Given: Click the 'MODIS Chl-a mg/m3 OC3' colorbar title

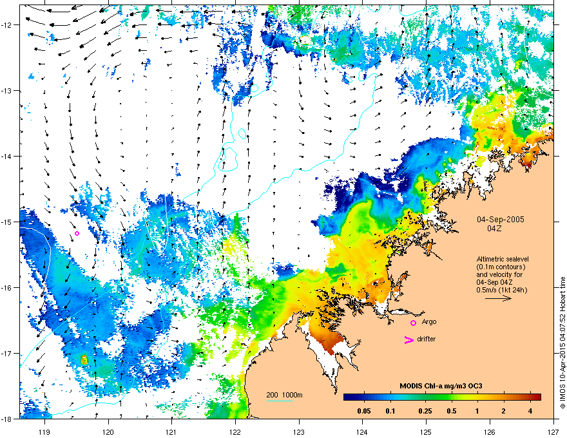Looking at the screenshot, I should pyautogui.click(x=441, y=386).
